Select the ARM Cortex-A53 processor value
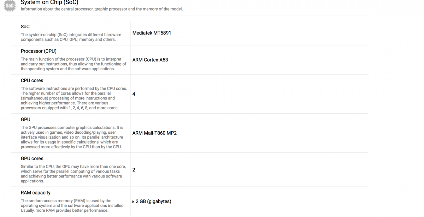This screenshot has width=424, height=217. tap(150, 60)
